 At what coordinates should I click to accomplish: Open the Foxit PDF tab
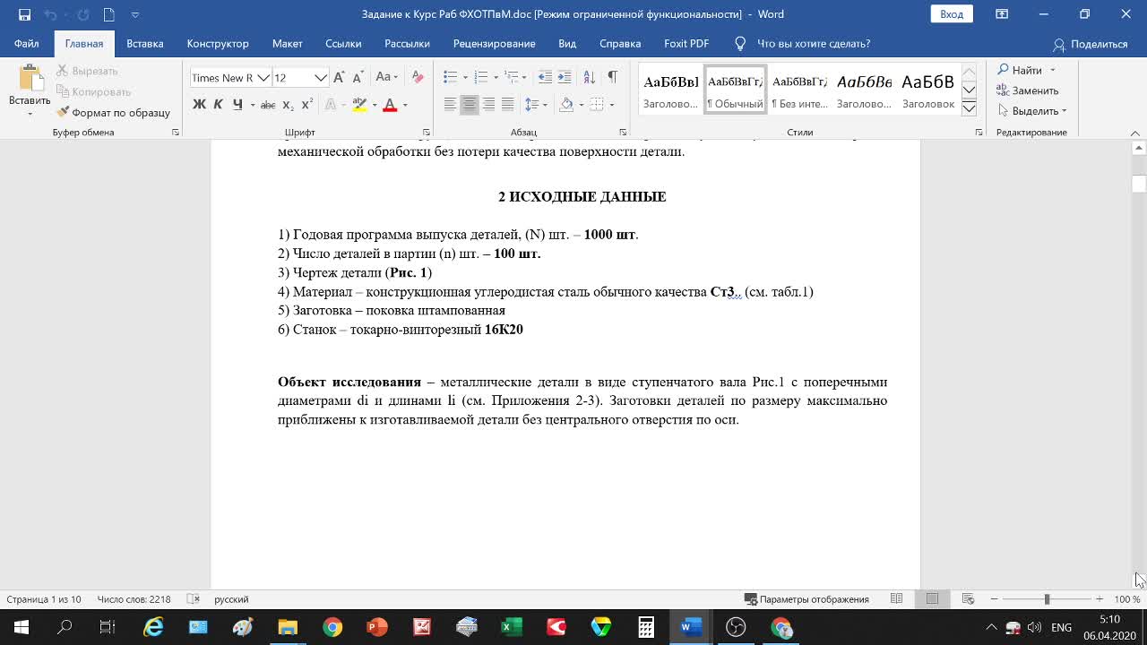[686, 44]
